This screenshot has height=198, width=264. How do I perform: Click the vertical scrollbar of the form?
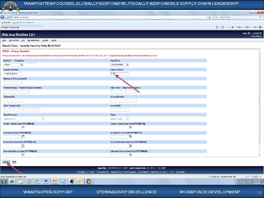pyautogui.click(x=259, y=103)
